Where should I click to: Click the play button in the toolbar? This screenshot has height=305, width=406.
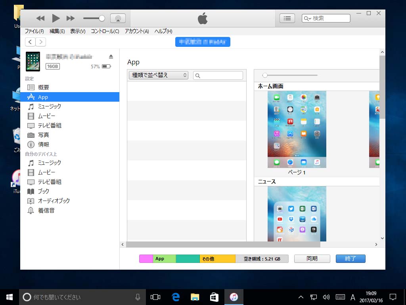(x=56, y=18)
